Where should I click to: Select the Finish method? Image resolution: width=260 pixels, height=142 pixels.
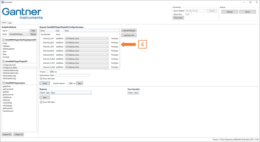(5, 43)
